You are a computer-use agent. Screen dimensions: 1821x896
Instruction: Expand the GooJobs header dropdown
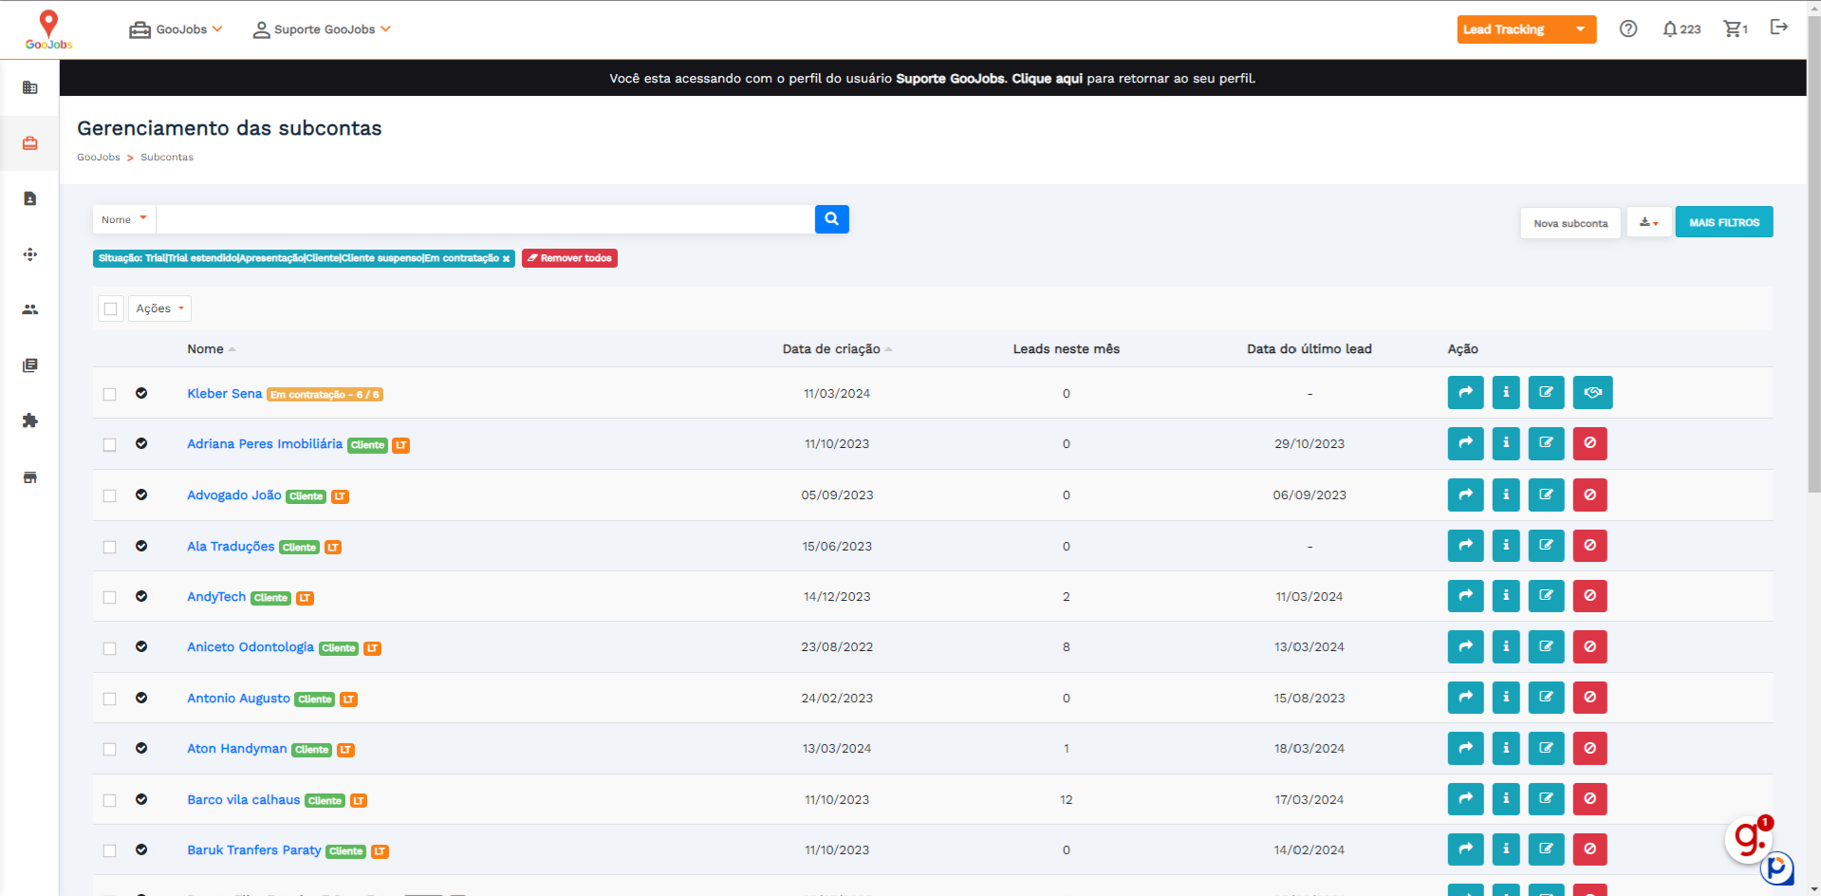point(176,29)
